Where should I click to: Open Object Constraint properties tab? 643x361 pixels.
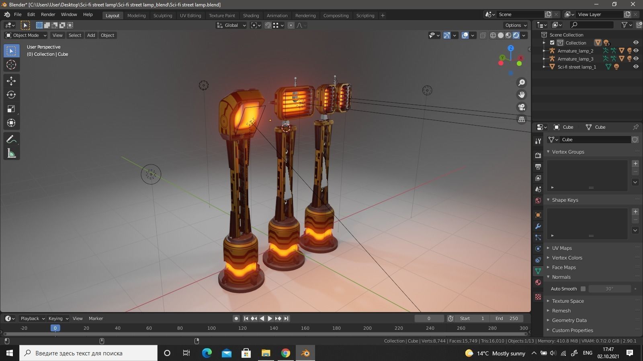(x=538, y=260)
